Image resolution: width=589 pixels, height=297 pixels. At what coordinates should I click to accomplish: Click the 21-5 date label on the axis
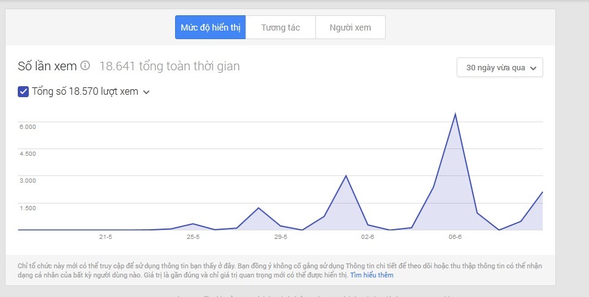(105, 237)
